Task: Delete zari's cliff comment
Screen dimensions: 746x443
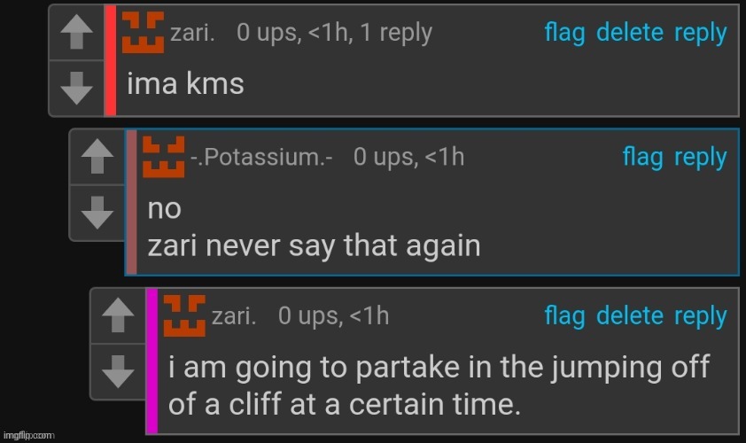Action: pyautogui.click(x=629, y=315)
